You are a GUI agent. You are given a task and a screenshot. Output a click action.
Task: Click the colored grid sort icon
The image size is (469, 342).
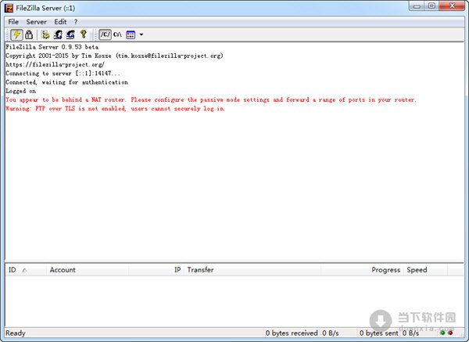(131, 34)
